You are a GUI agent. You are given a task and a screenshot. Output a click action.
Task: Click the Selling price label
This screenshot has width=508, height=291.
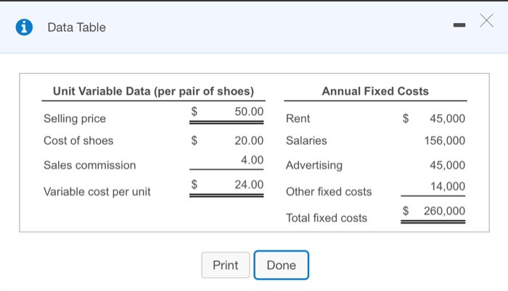tap(75, 119)
